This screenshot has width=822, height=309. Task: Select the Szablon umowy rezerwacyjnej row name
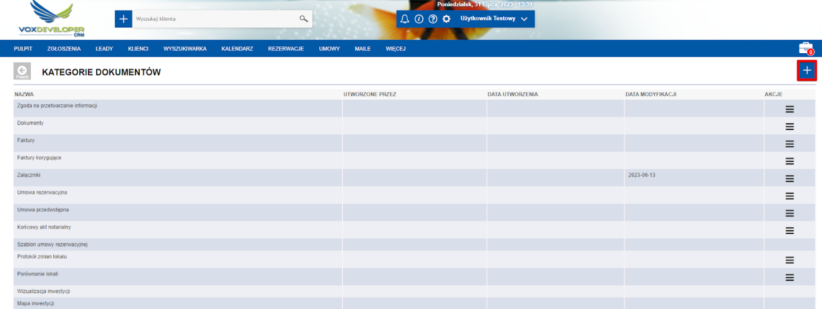[x=52, y=245]
